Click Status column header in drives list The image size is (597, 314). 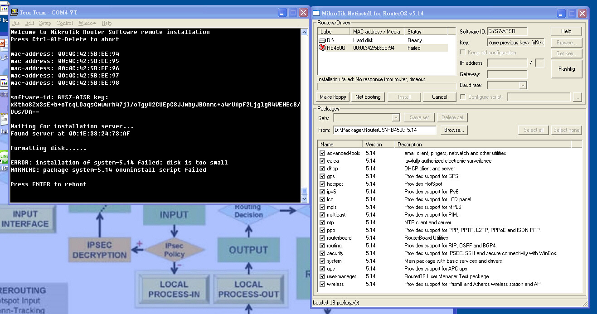(425, 32)
